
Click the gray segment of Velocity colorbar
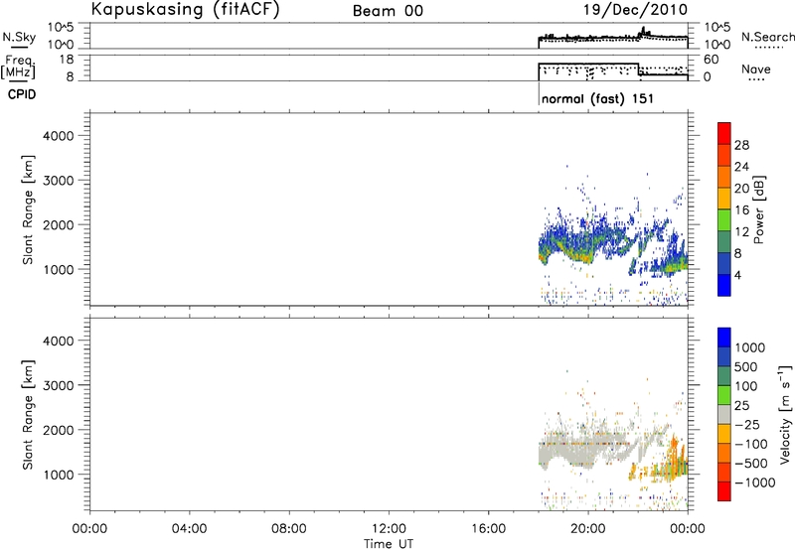(724, 414)
